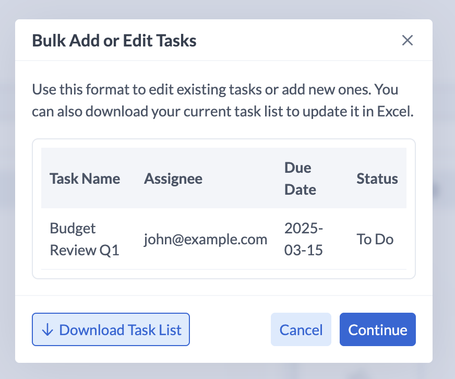Click the Budget Review Q1 cell

(85, 239)
